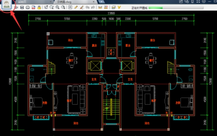
Task: Select the distance measure tool
Action: (100, 7)
